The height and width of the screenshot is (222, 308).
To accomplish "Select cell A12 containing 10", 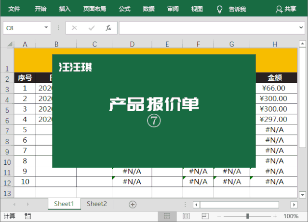I will (x=25, y=182).
